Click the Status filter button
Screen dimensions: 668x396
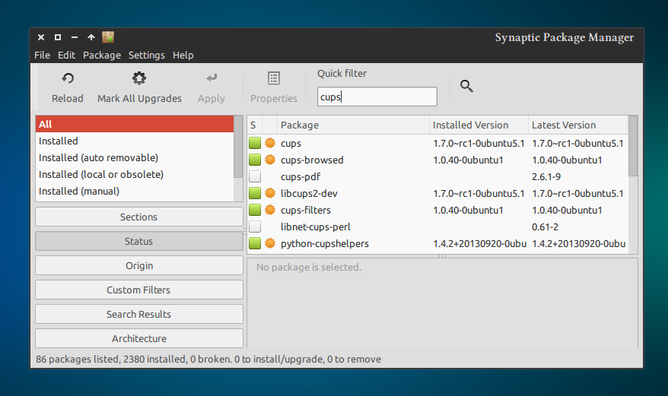point(139,241)
